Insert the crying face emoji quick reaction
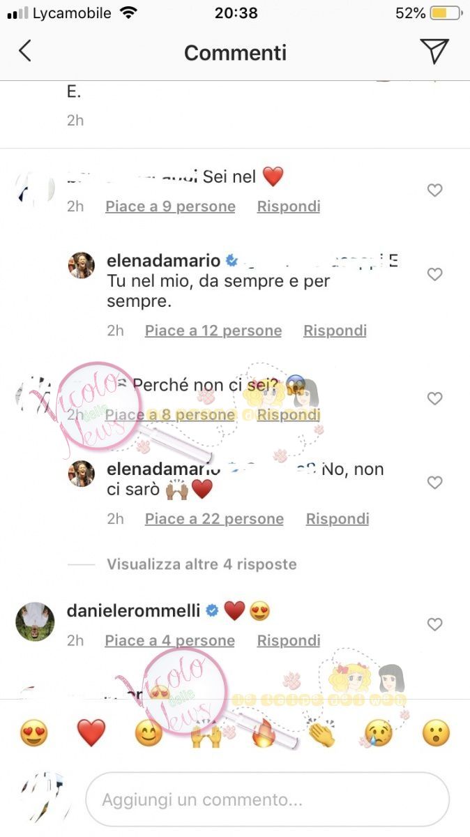 tap(378, 733)
